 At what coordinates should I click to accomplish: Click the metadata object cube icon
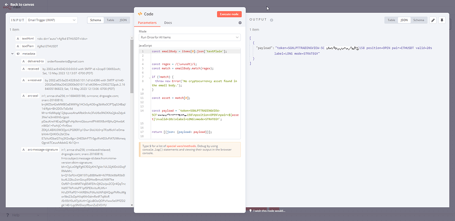click(18, 54)
